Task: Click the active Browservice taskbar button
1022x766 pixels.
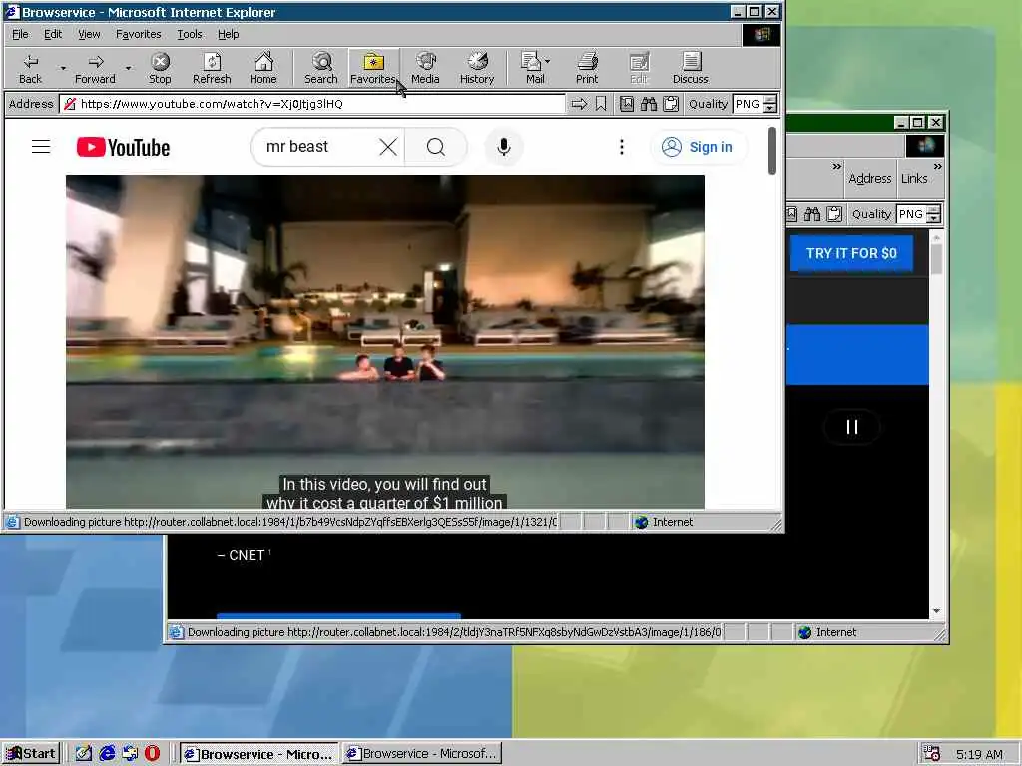Action: coord(258,754)
